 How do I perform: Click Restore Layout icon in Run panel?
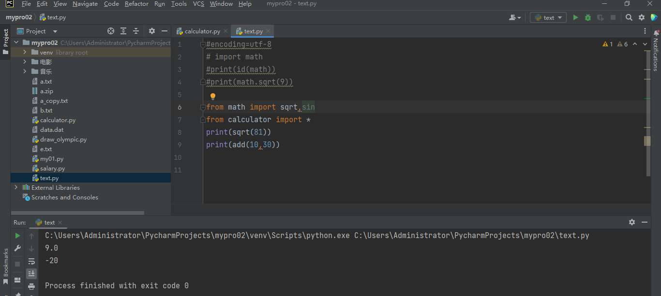(x=17, y=280)
